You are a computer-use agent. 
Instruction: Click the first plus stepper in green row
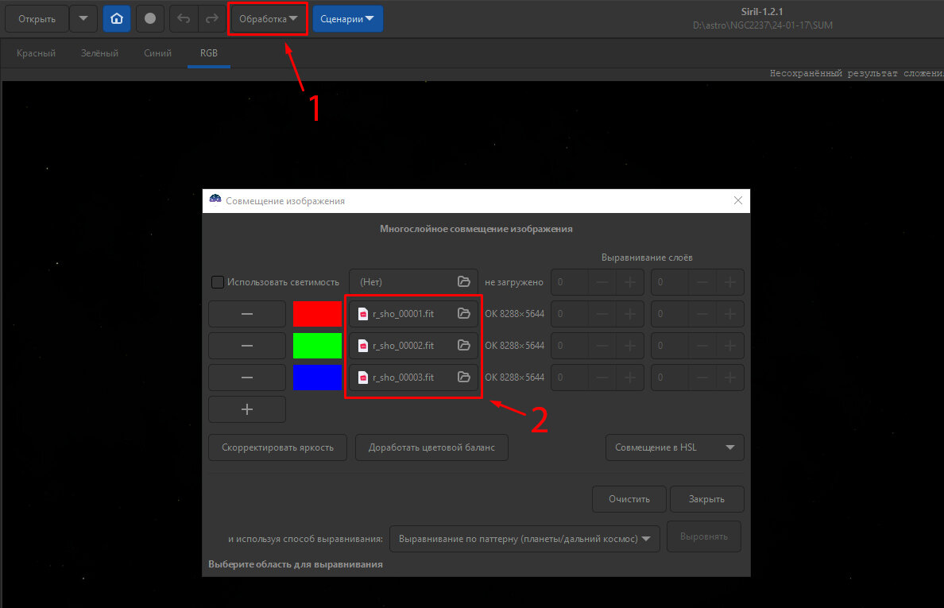(630, 346)
